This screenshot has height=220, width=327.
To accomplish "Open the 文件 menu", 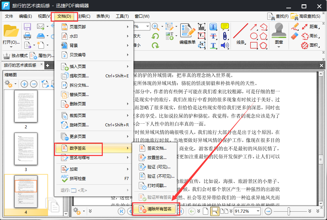I will (x=9, y=16).
